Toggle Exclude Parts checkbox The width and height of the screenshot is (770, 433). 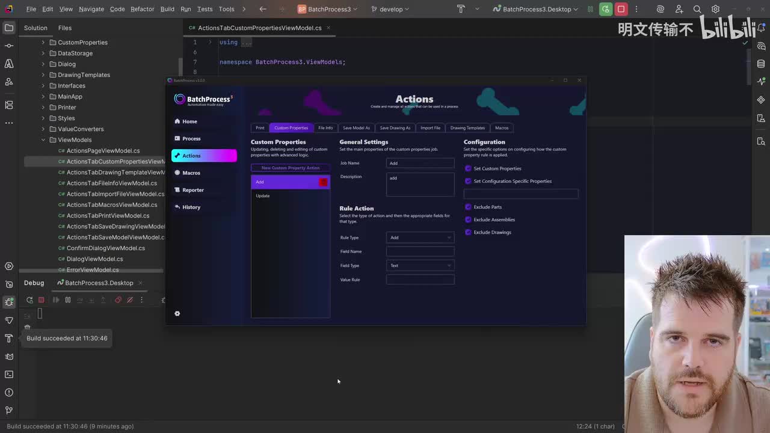tap(468, 207)
